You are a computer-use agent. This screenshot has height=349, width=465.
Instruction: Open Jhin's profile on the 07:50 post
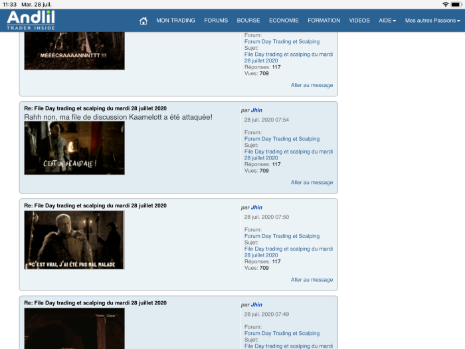coord(256,207)
